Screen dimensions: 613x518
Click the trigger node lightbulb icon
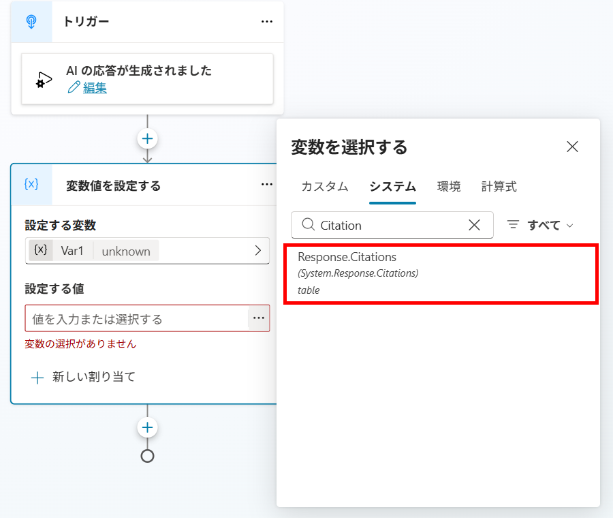click(x=31, y=22)
